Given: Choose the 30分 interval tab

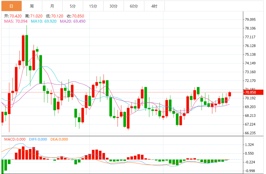Looking at the screenshot, I should click(x=113, y=6).
